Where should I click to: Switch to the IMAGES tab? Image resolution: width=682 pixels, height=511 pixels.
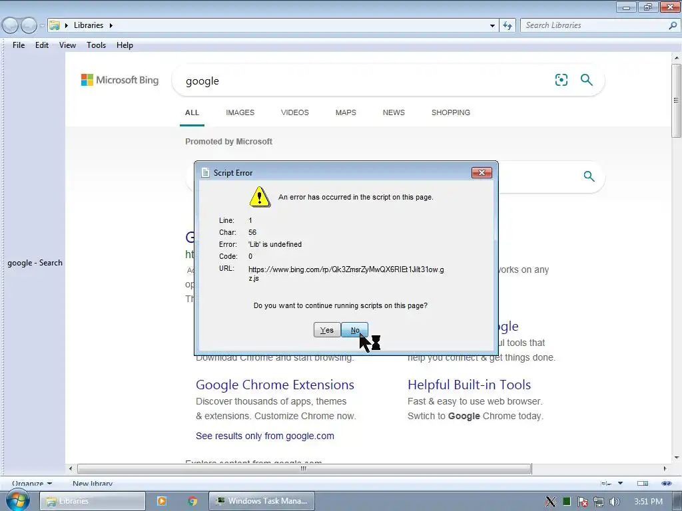(240, 112)
